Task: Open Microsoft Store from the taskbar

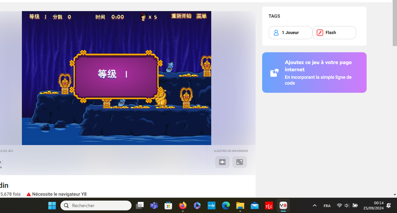Action: pyautogui.click(x=168, y=206)
